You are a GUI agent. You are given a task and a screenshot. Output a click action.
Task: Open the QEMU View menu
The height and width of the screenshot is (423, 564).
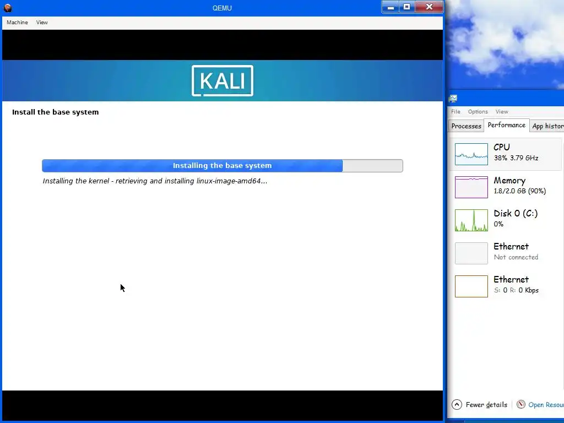[x=42, y=22]
